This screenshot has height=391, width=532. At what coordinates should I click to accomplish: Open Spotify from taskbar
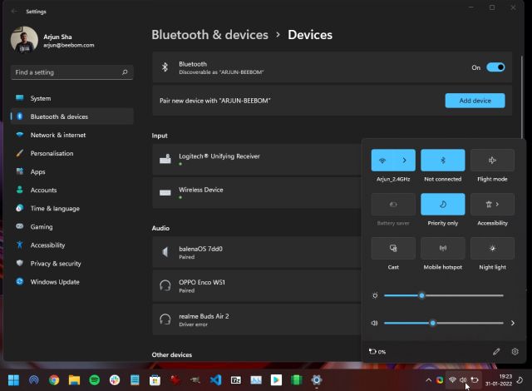(94, 380)
